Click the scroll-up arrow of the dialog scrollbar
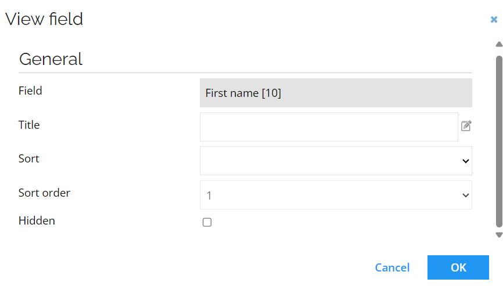This screenshot has height=286, width=503. pyautogui.click(x=499, y=44)
